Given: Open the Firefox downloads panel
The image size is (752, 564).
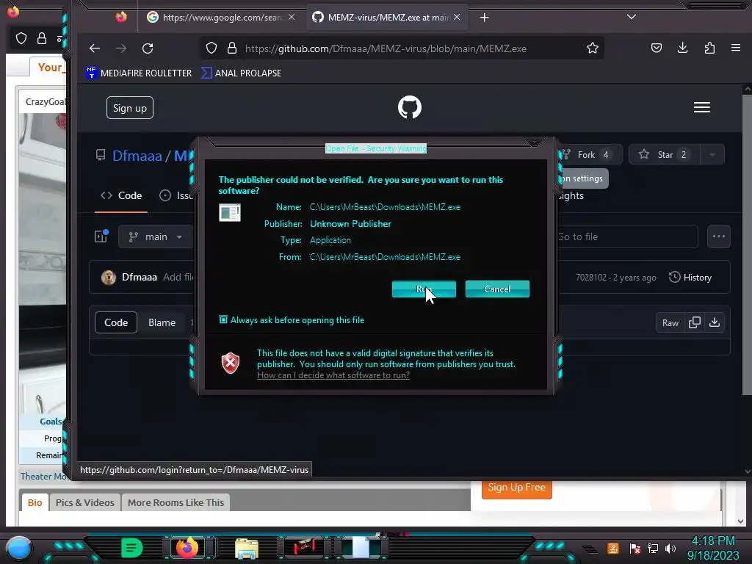Looking at the screenshot, I should click(x=682, y=48).
